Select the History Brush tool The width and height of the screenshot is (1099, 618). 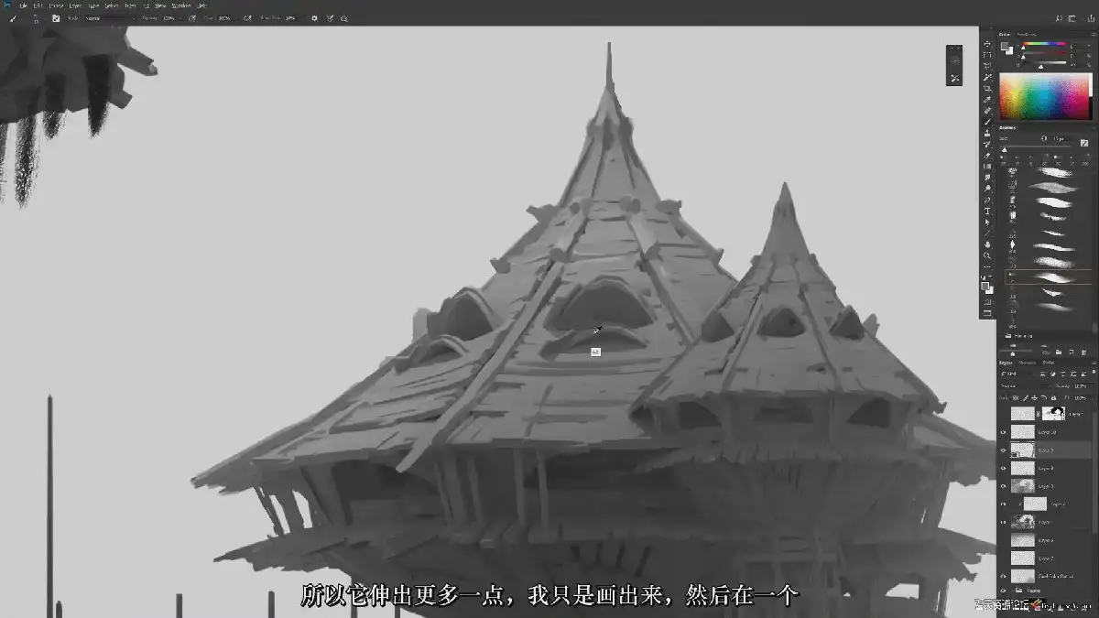pyautogui.click(x=987, y=145)
